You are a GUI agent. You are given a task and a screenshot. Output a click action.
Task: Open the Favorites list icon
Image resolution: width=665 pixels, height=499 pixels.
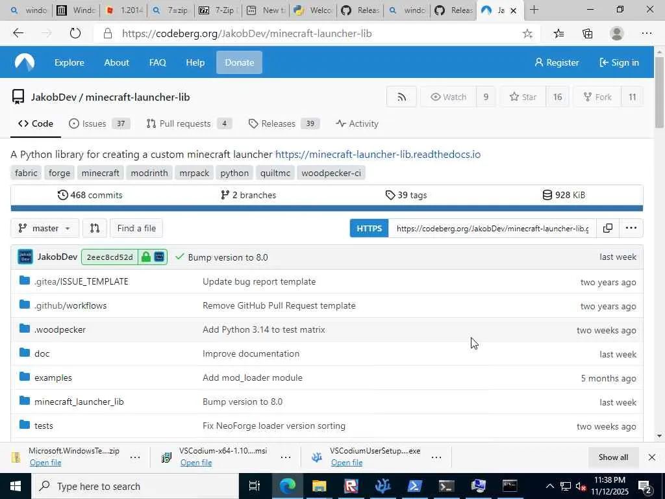[x=558, y=34]
